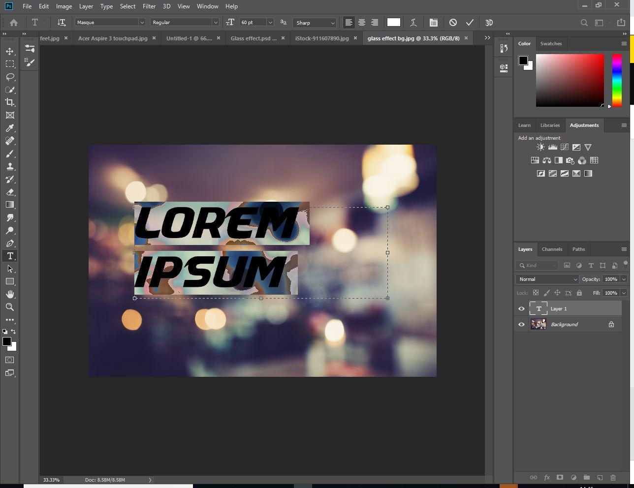The width and height of the screenshot is (634, 488).
Task: Open the Fill value dropdown
Action: coord(624,293)
